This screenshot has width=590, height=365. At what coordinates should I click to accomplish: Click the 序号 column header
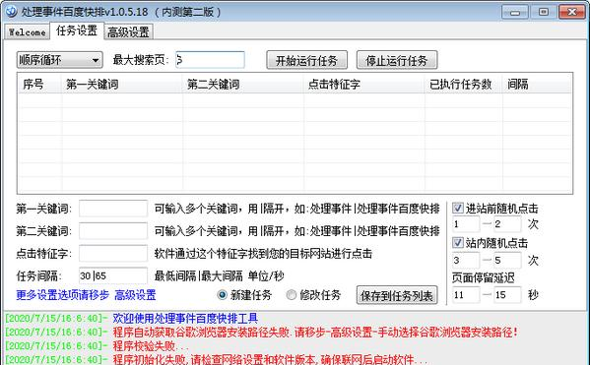tap(39, 84)
